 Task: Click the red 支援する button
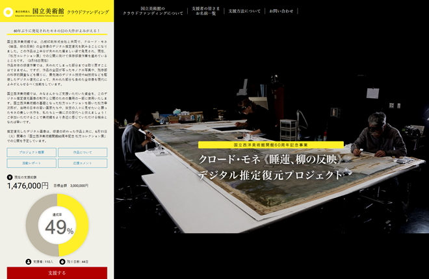pyautogui.click(x=57, y=273)
